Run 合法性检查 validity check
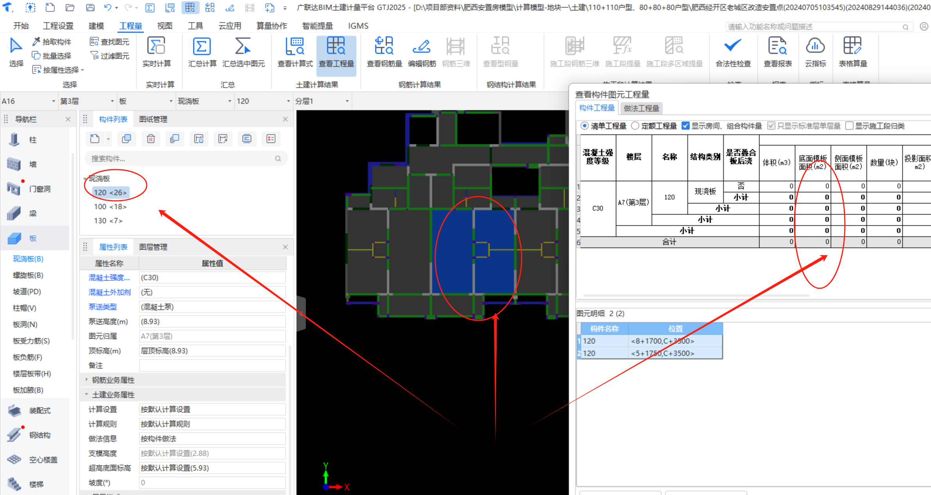This screenshot has height=495, width=931. pos(733,52)
